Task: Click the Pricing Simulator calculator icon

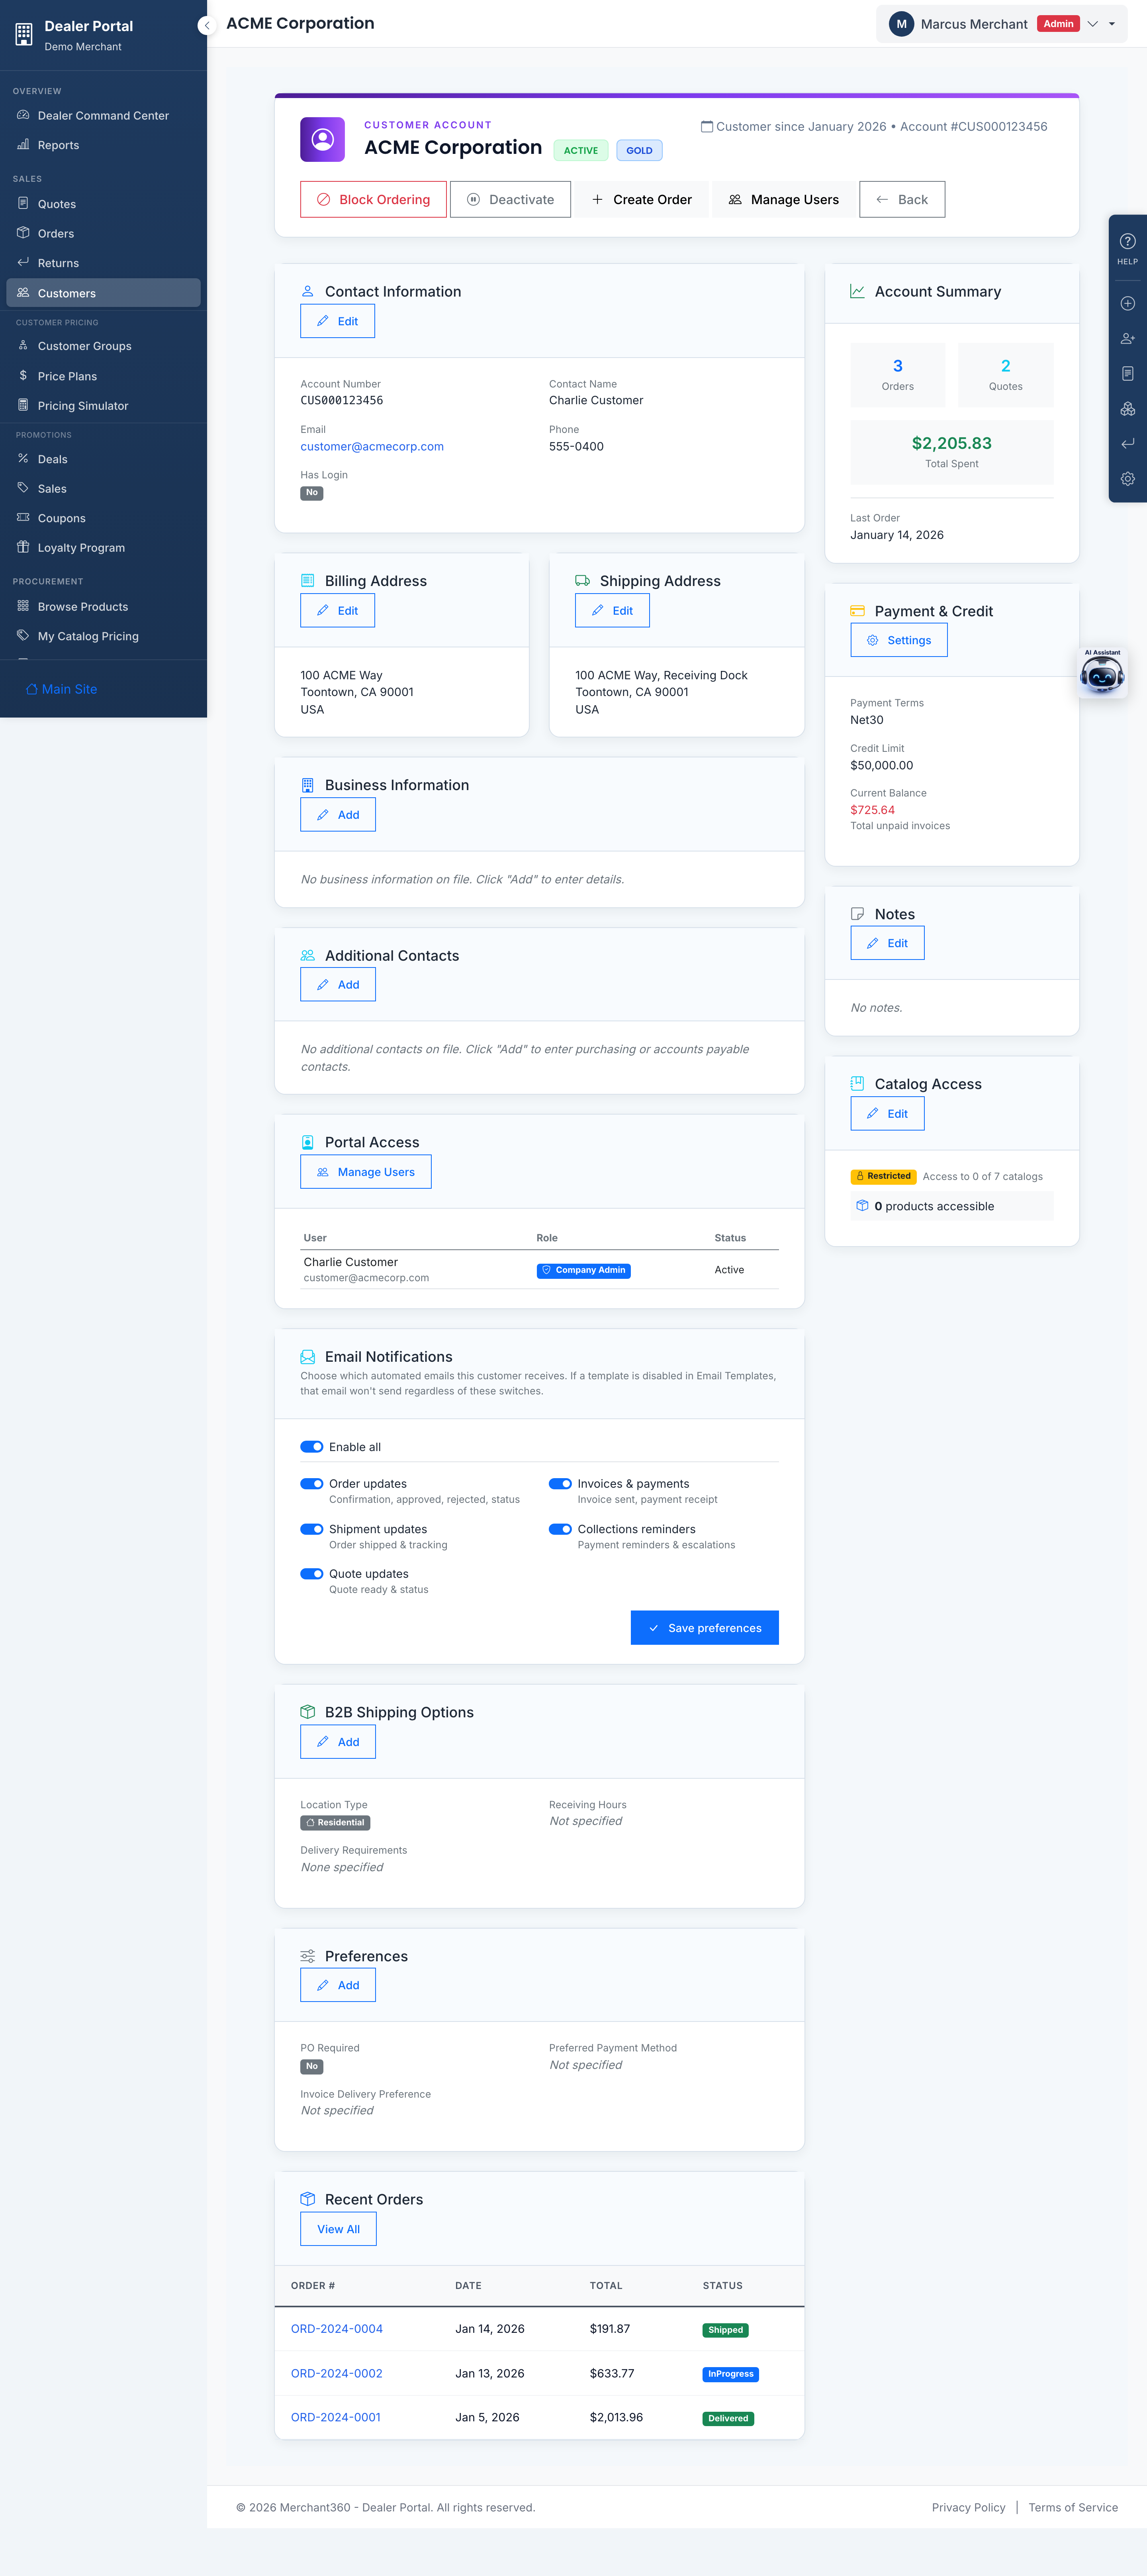Action: (23, 405)
